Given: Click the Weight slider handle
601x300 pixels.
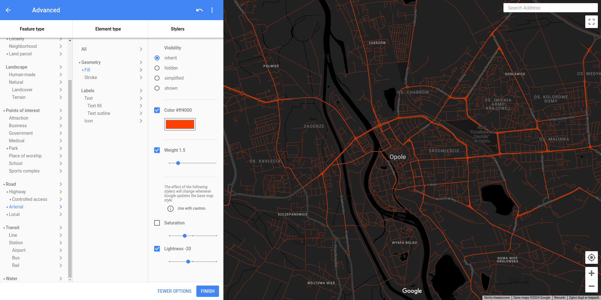Looking at the screenshot, I should tap(178, 163).
